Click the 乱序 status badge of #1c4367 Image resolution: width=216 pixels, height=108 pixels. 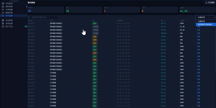tap(95, 60)
